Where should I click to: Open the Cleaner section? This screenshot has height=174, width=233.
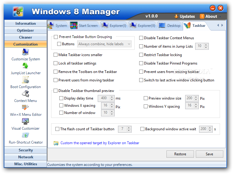(25, 37)
